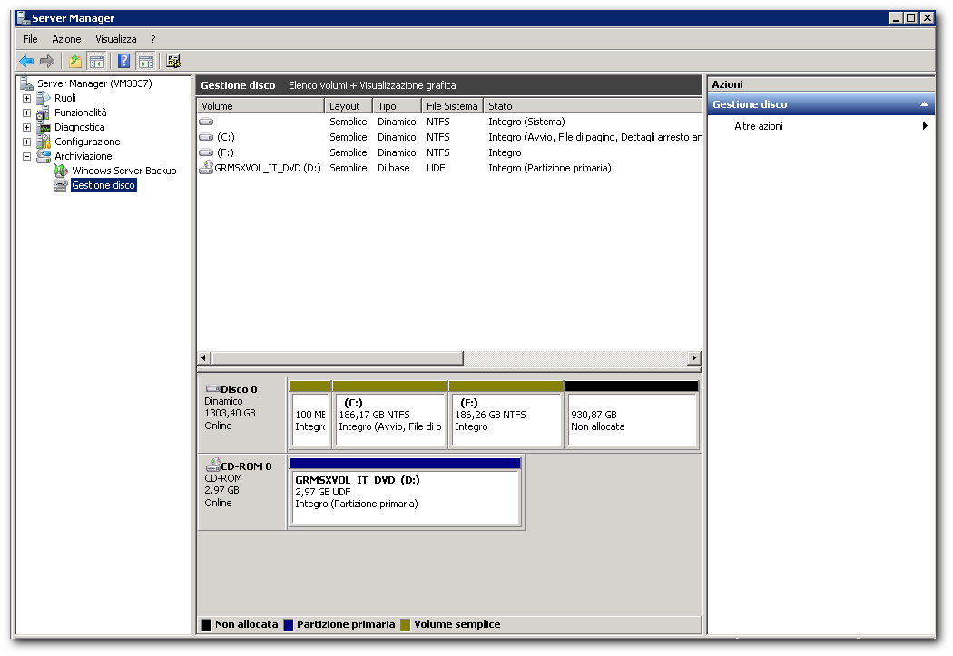Click the Gestione disco tree icon
The image size is (953, 656).
(x=60, y=185)
